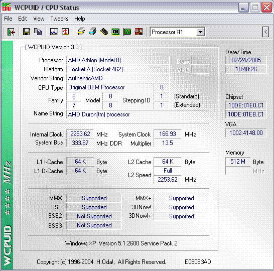Click the SSE 'Supported' field
Viewport: 274px width, 271px height.
(94, 207)
